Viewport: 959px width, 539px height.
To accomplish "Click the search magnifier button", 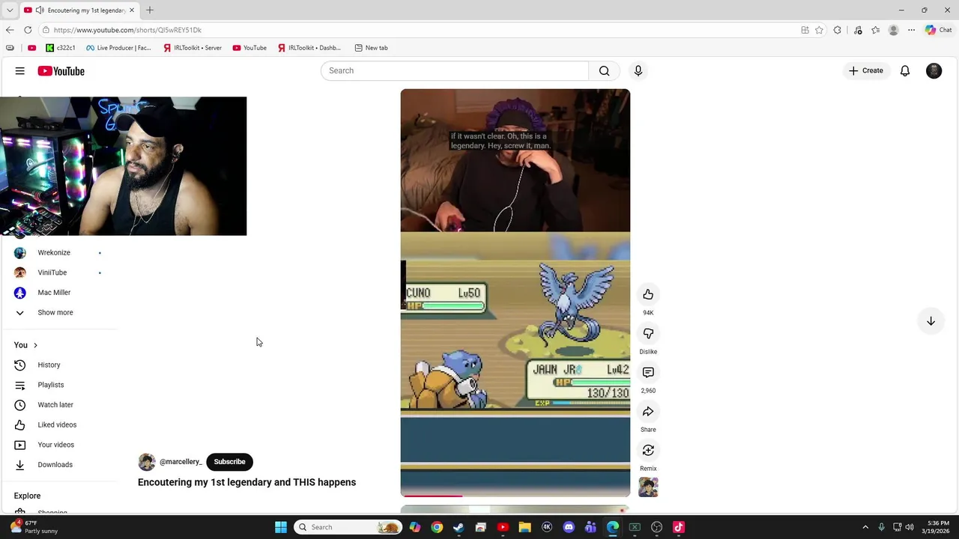I will (604, 70).
